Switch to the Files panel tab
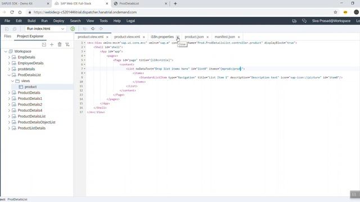Viewport: 360px width, 202px height. click(x=7, y=36)
